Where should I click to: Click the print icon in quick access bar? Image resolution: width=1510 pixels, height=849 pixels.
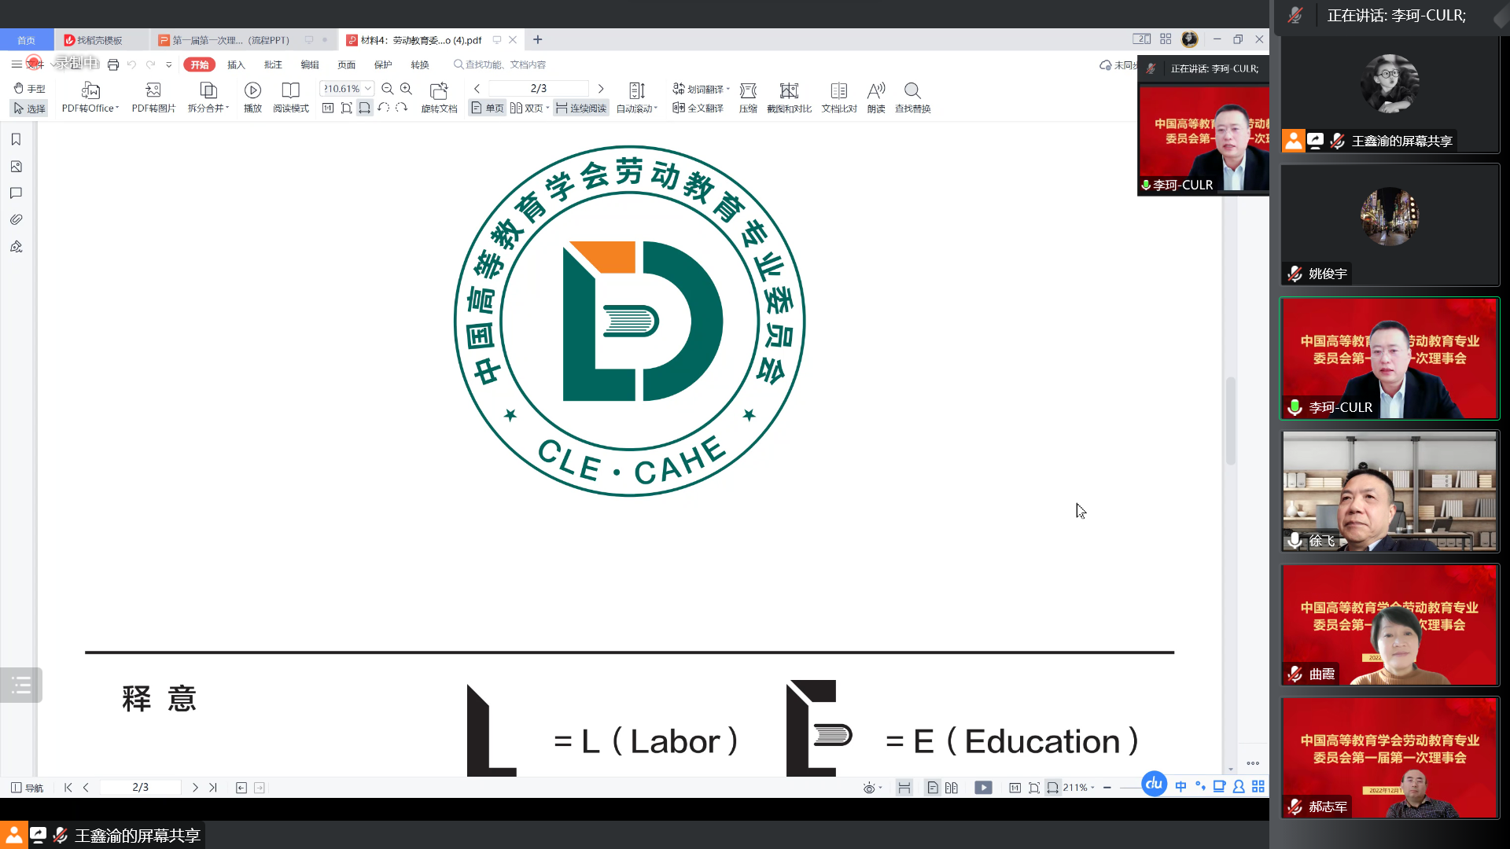click(113, 64)
